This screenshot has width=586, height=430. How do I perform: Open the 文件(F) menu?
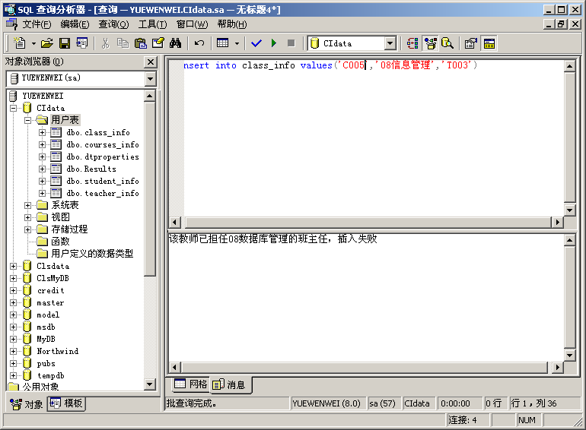[37, 24]
